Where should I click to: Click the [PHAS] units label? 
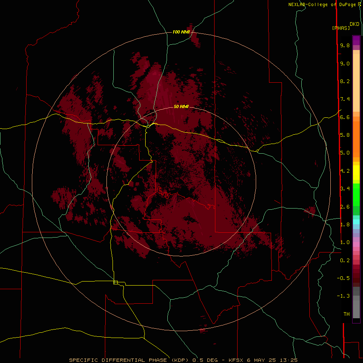(x=341, y=28)
